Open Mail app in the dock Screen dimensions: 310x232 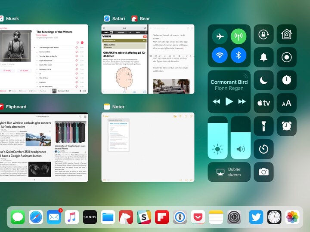(54, 217)
